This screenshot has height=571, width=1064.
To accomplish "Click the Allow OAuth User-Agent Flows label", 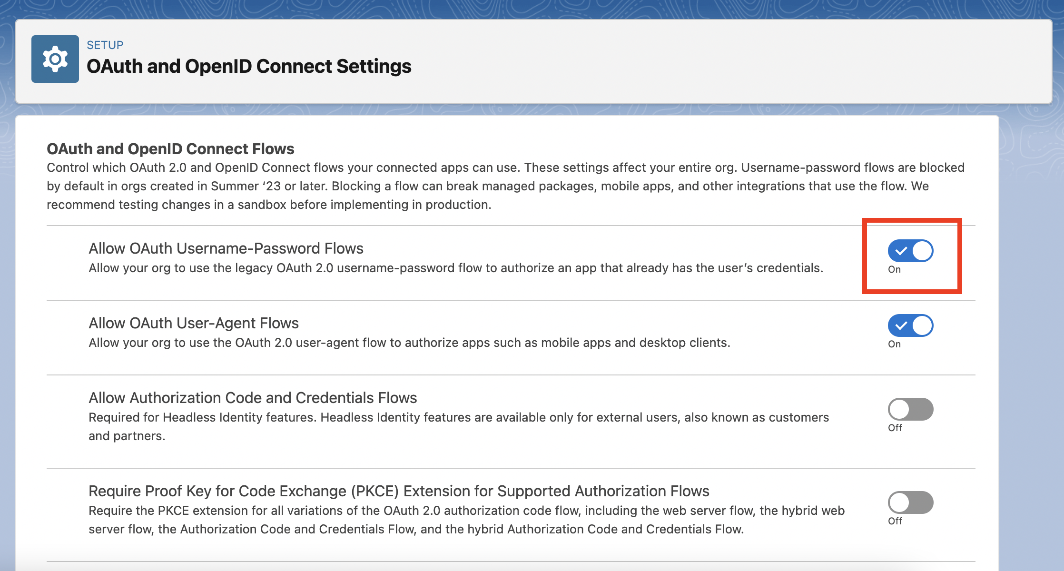I will click(194, 323).
